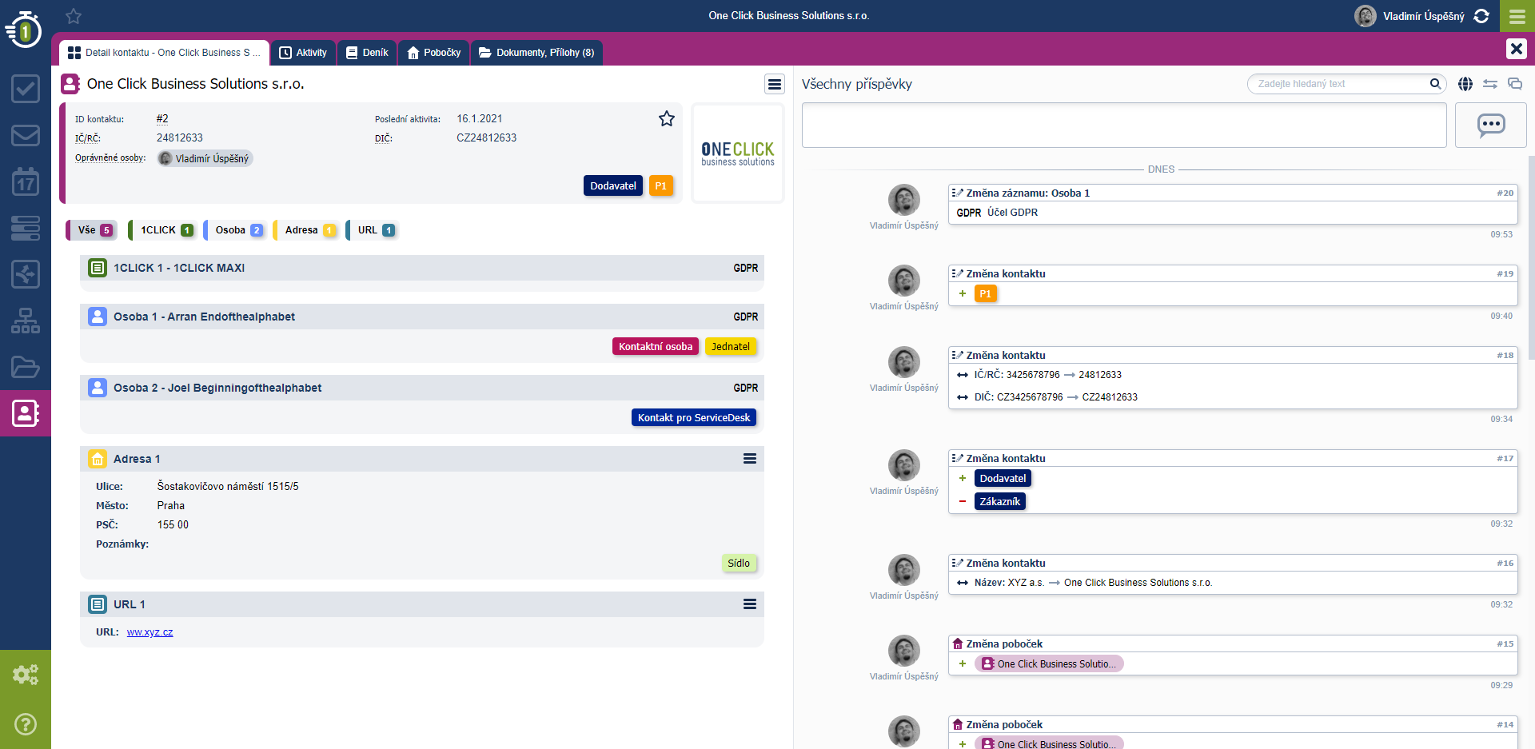Click the swap arrows icon in posts

tap(1490, 84)
